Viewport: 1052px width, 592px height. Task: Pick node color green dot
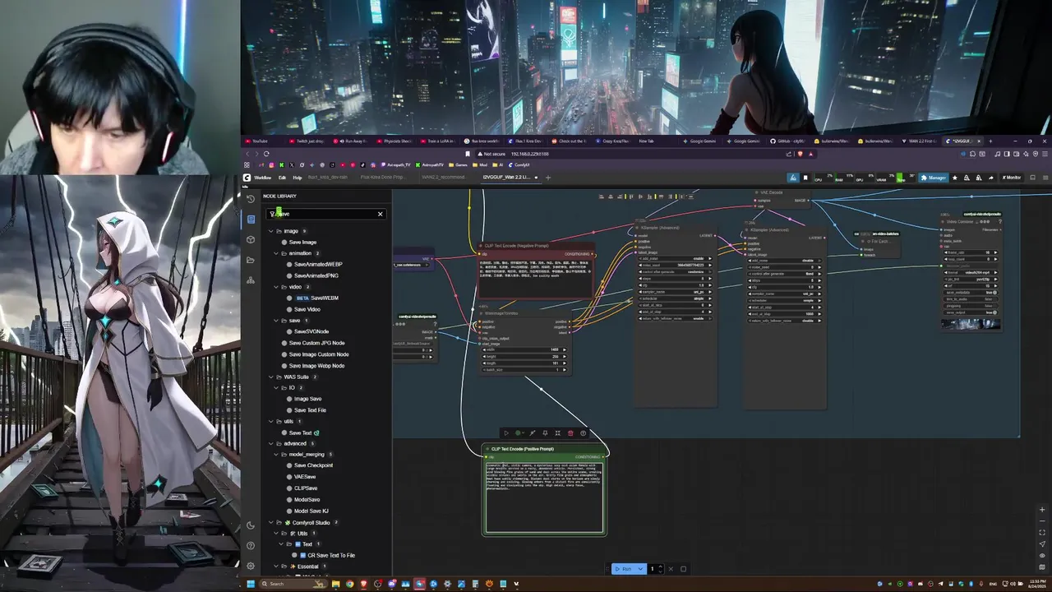click(x=518, y=433)
